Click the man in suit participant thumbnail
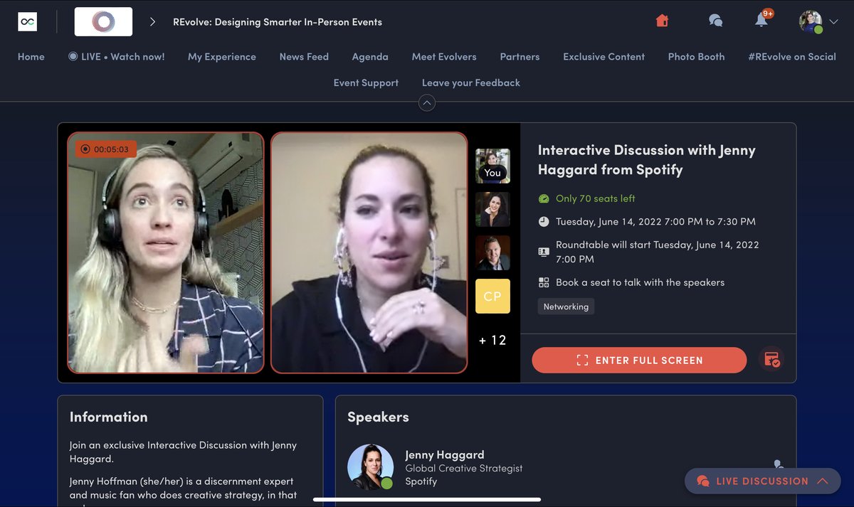This screenshot has width=854, height=507. tap(492, 253)
